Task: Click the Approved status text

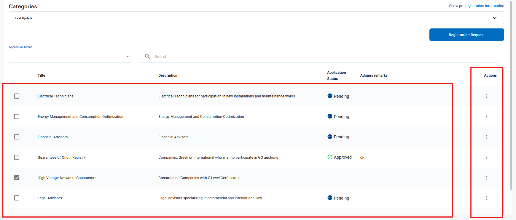Action: (343, 157)
